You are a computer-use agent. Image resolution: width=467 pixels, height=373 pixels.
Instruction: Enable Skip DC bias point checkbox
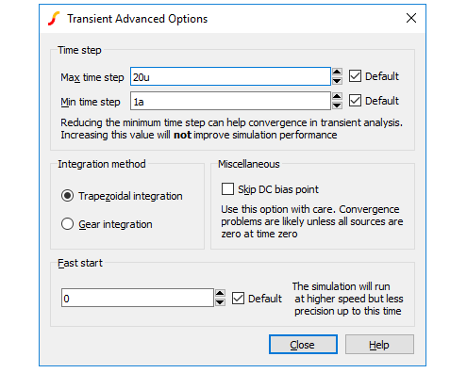(227, 189)
